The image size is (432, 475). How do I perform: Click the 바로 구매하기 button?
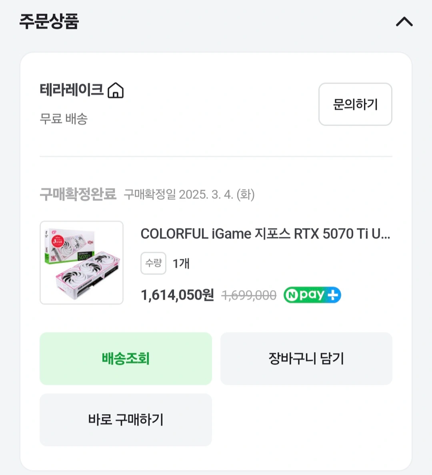point(126,420)
